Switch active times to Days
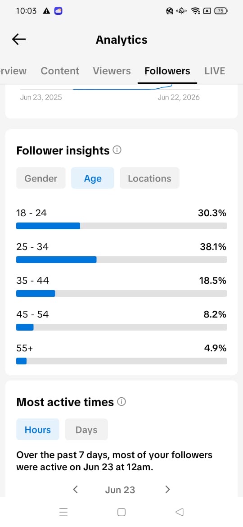 [x=86, y=430]
